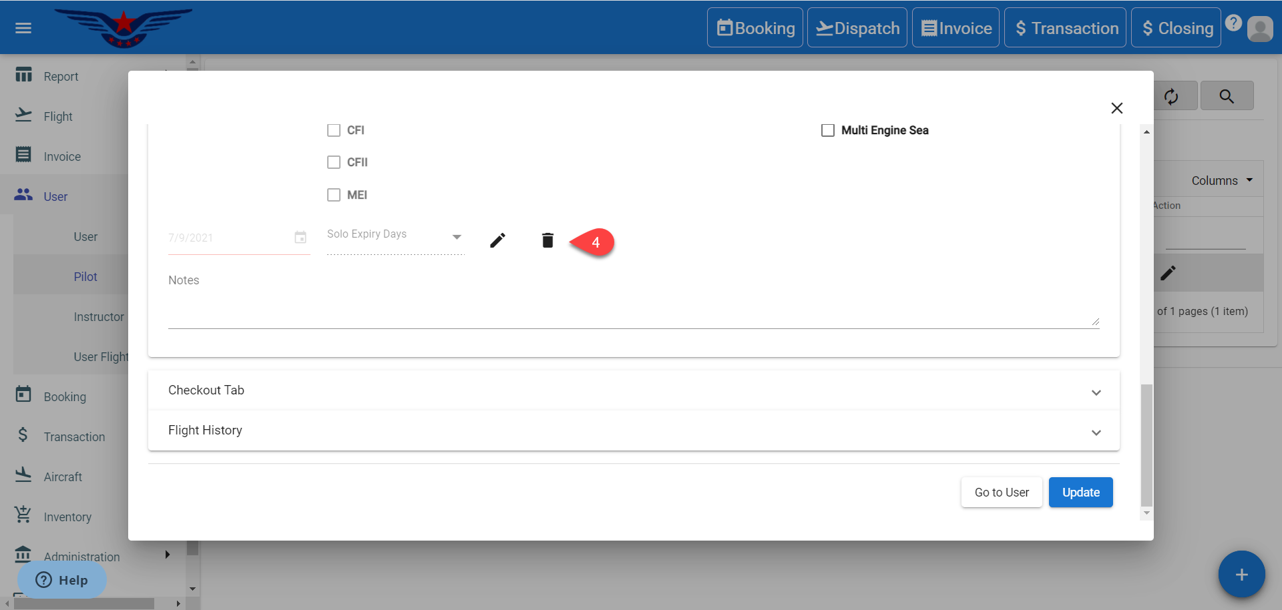Click the Go to User button

(1002, 493)
